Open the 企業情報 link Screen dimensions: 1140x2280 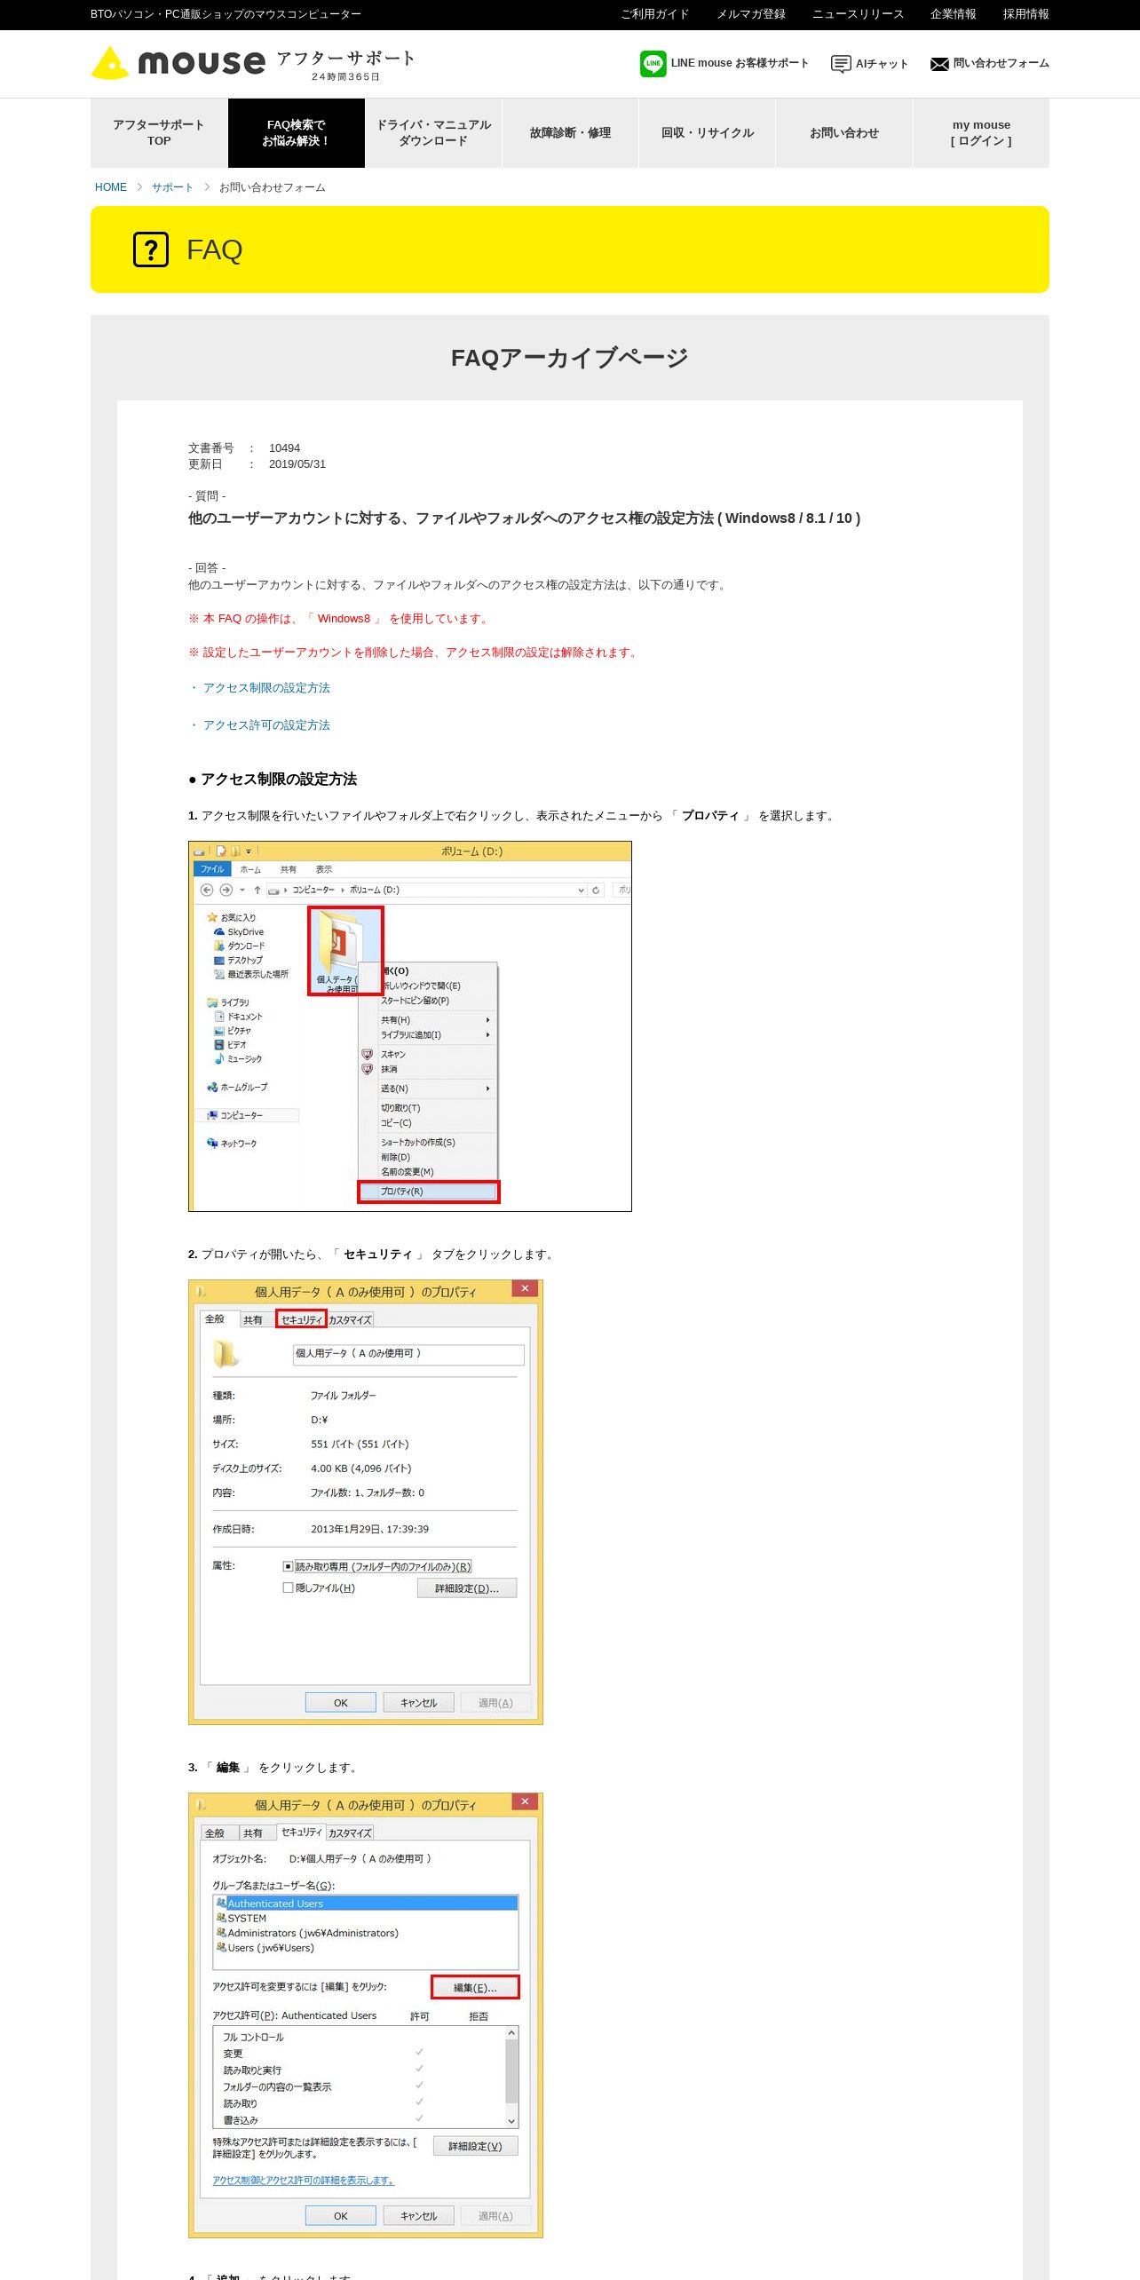tap(953, 14)
